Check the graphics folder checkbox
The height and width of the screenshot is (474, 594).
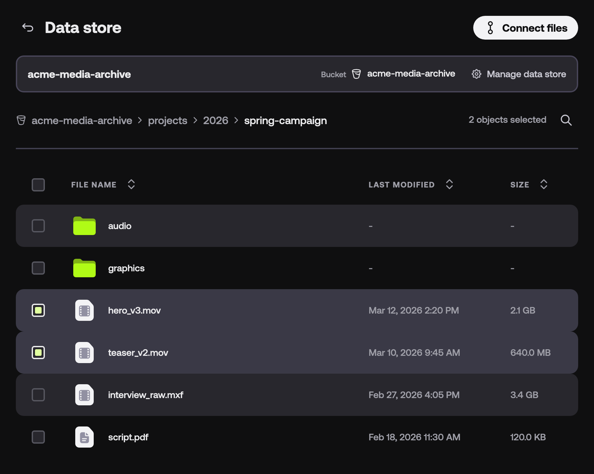pos(38,268)
